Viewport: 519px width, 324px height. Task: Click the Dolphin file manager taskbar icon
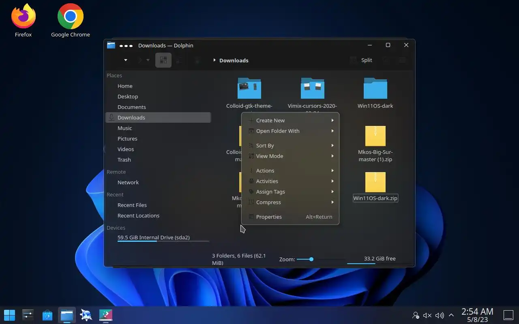point(67,315)
